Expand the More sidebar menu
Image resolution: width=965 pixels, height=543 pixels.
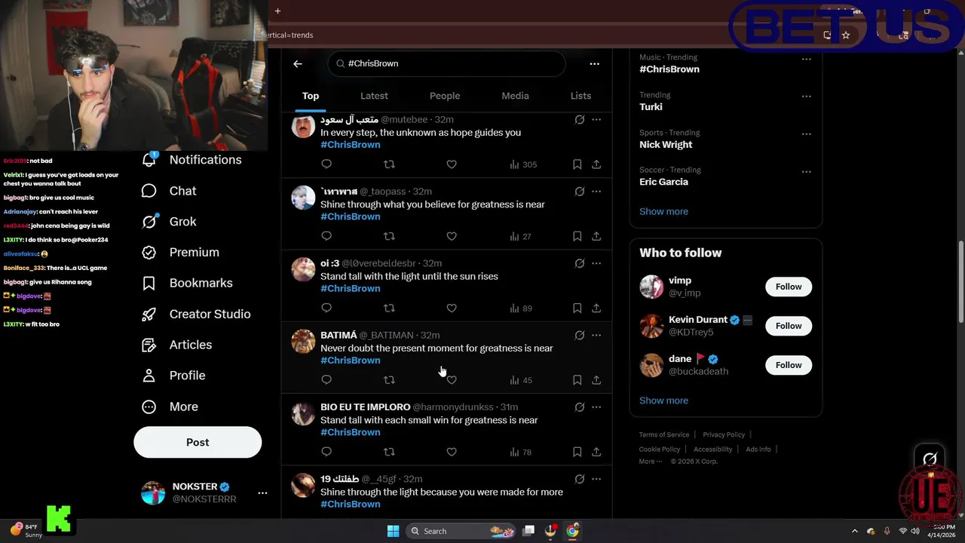point(170,406)
